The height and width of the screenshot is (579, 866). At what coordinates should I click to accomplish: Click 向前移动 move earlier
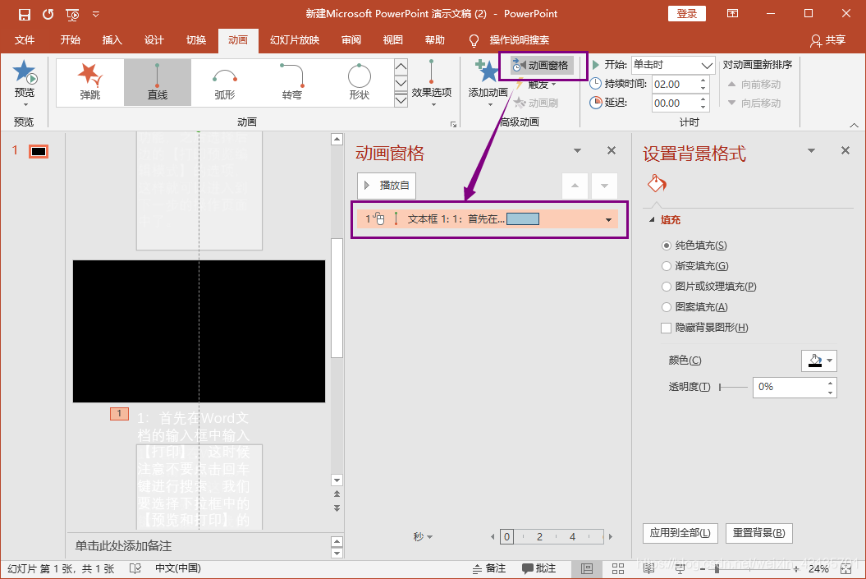[754, 84]
